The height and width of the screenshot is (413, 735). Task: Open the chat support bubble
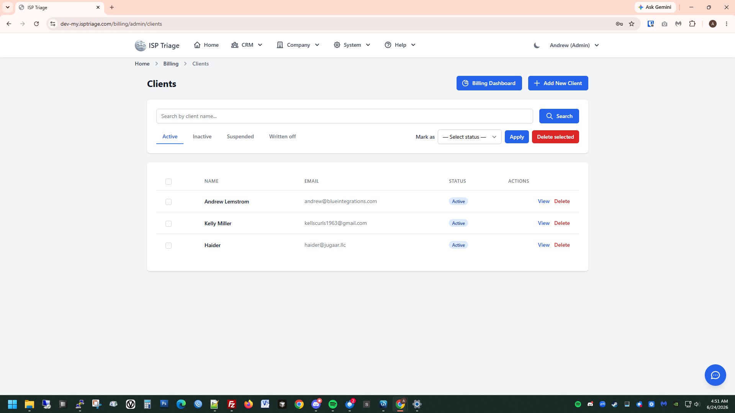(x=715, y=375)
